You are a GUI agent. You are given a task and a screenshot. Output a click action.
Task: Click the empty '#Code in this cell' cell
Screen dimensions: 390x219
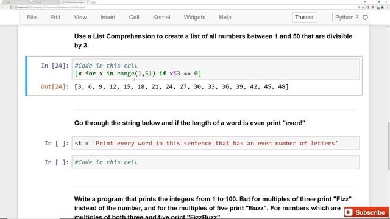pos(215,162)
